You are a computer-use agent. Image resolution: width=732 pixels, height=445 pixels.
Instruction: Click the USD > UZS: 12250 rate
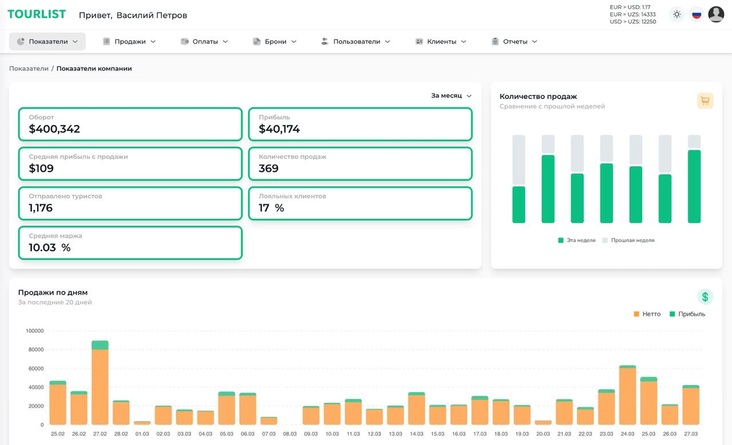click(633, 22)
